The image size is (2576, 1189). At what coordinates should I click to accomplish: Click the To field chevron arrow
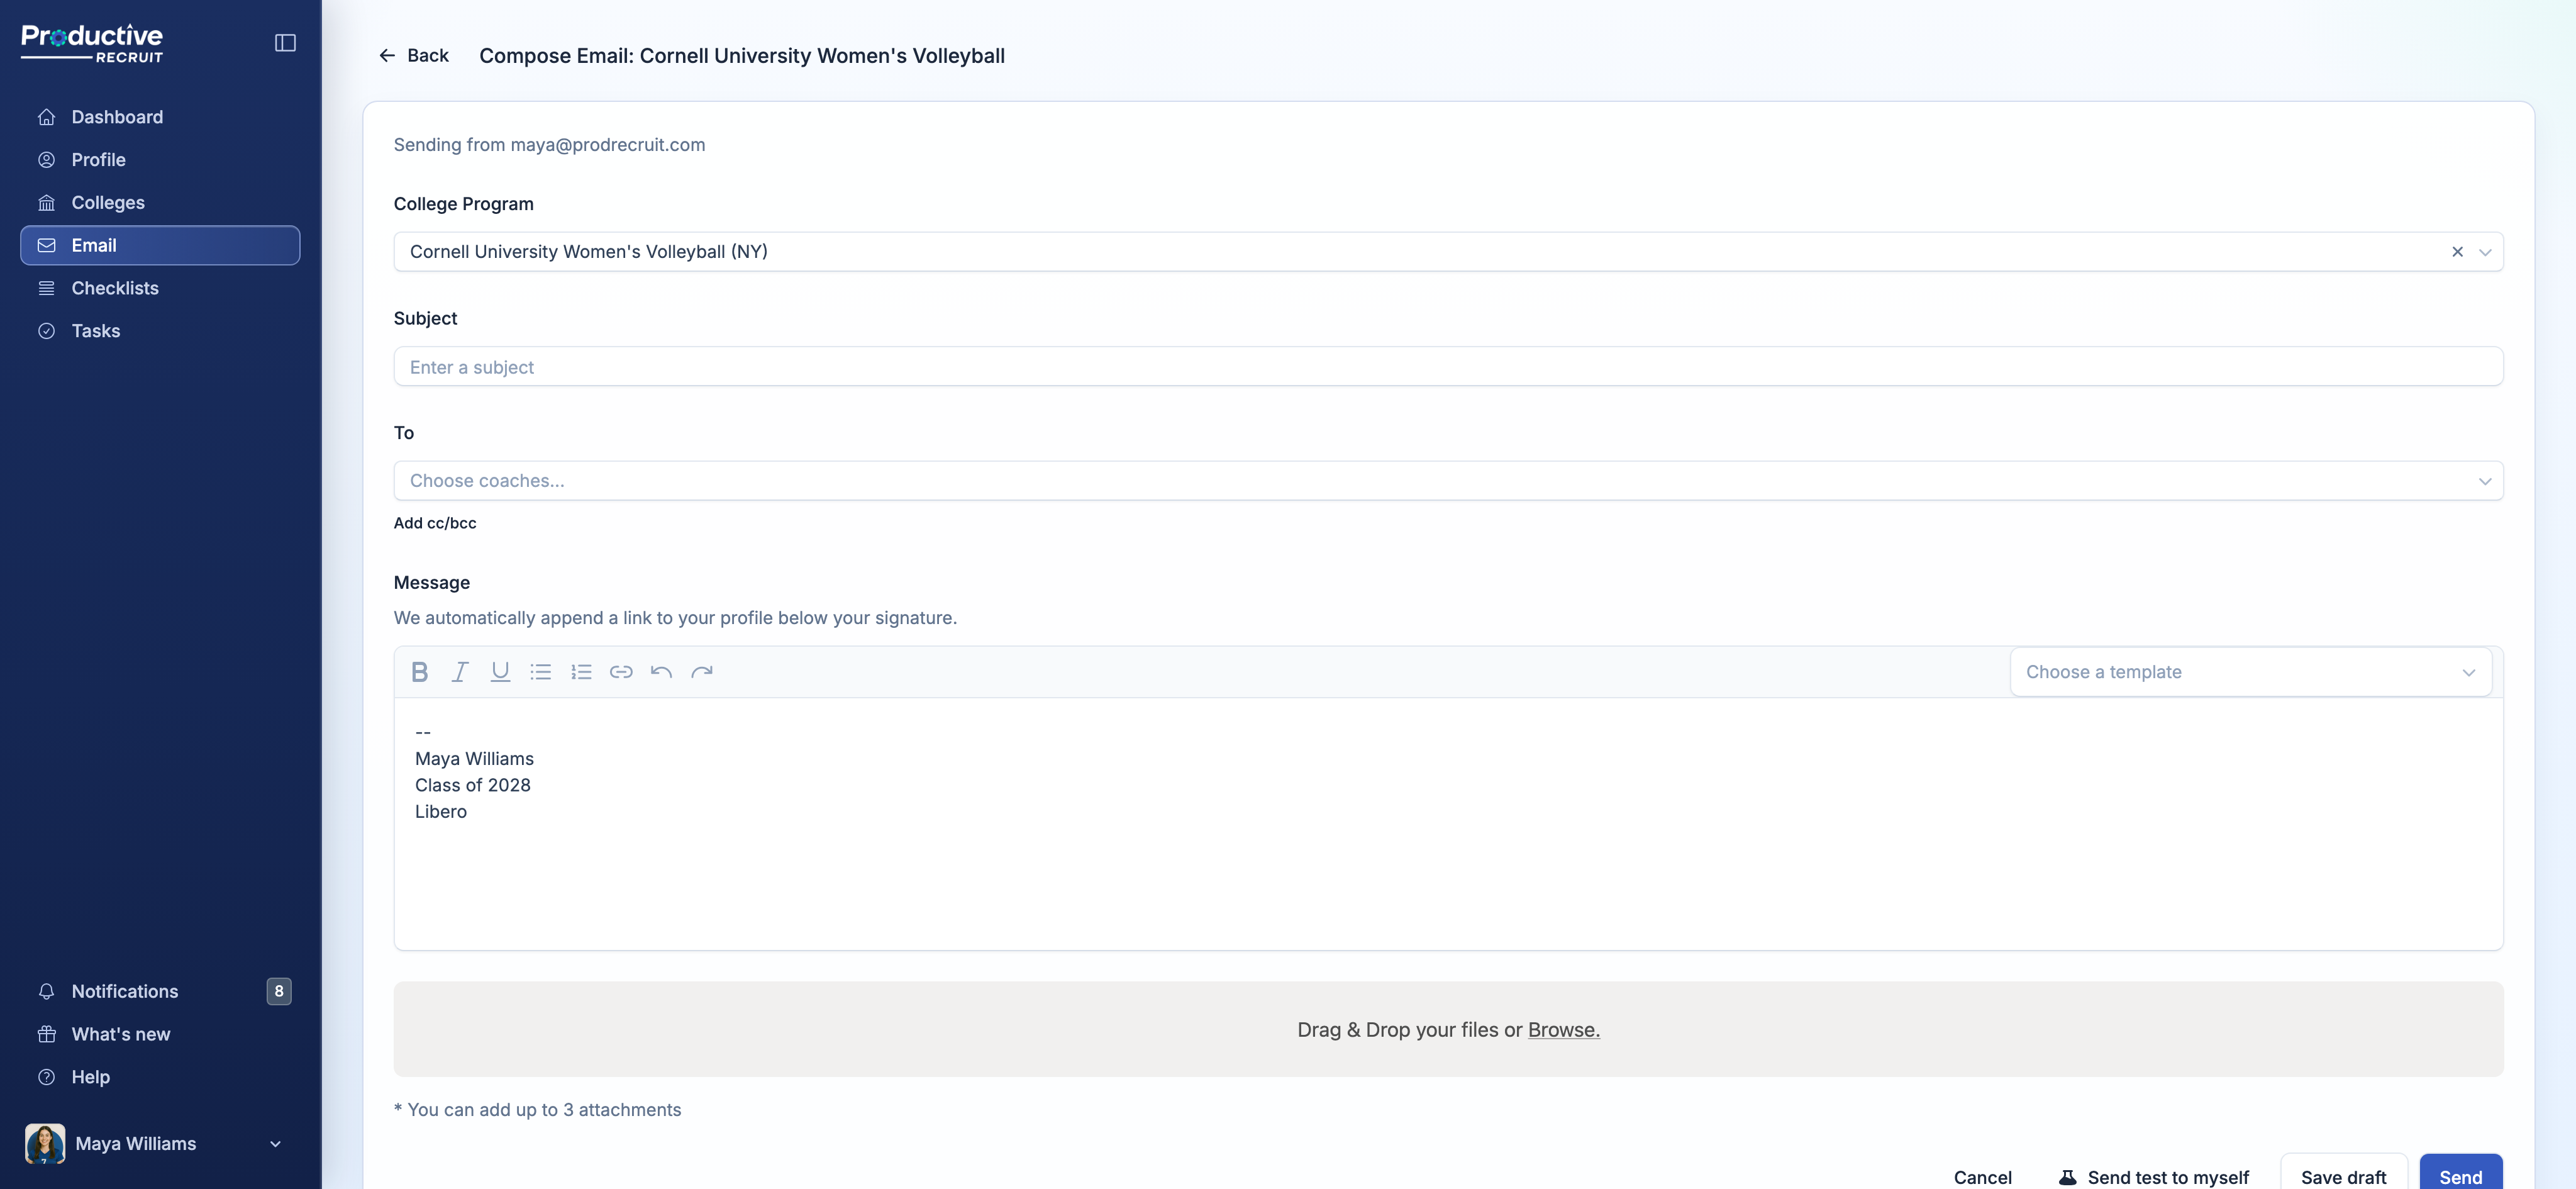2485,481
